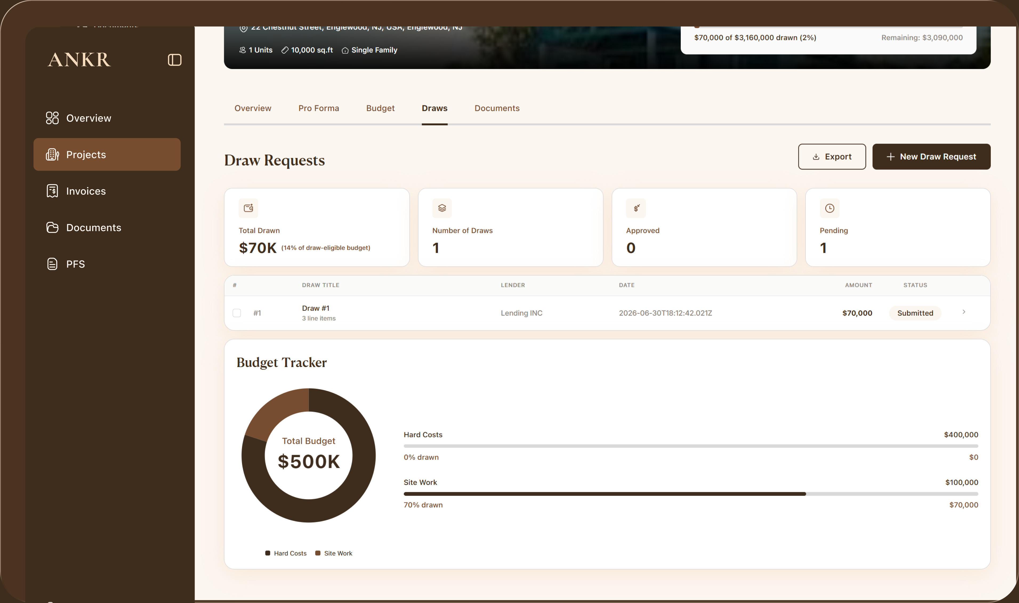The height and width of the screenshot is (603, 1019).
Task: Click the Single Family house icon
Action: 345,50
